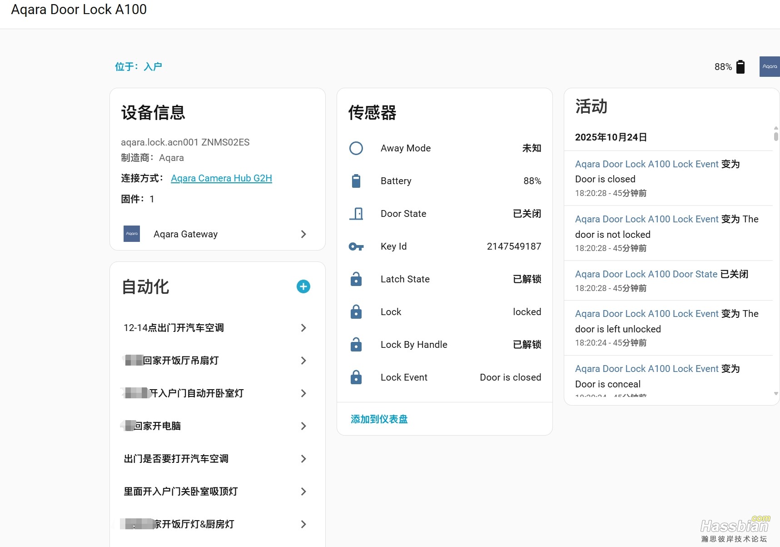
Task: Click the Latch State lock icon
Action: coord(356,279)
